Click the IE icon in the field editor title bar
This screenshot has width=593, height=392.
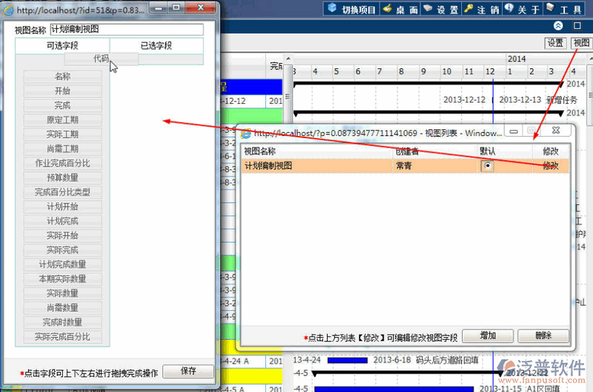pos(8,10)
